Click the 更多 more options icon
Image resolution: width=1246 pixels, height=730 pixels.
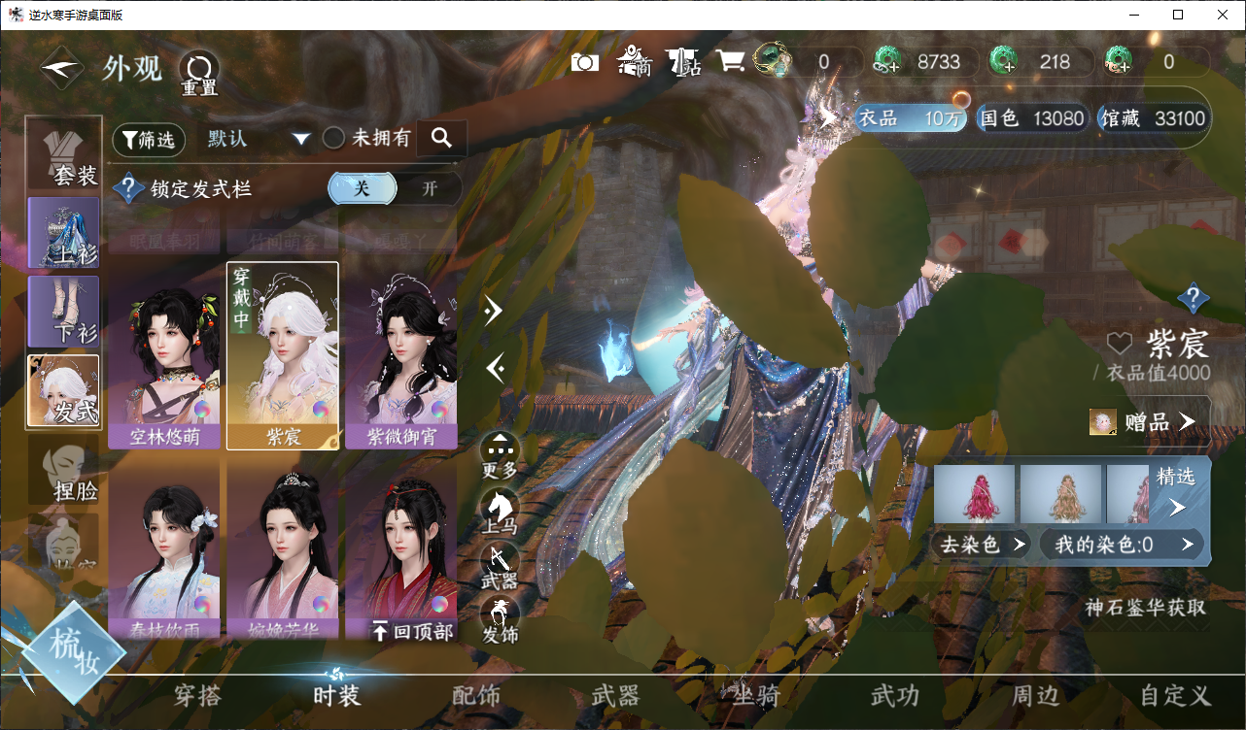[x=501, y=456]
